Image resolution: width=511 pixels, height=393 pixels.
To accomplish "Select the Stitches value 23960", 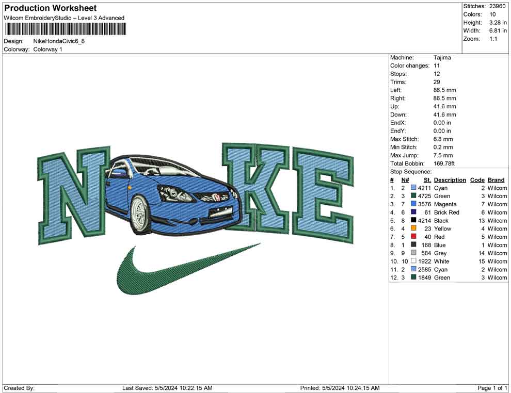I will point(497,6).
